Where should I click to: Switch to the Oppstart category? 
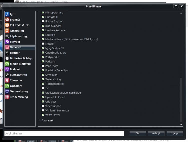coord(20,86)
